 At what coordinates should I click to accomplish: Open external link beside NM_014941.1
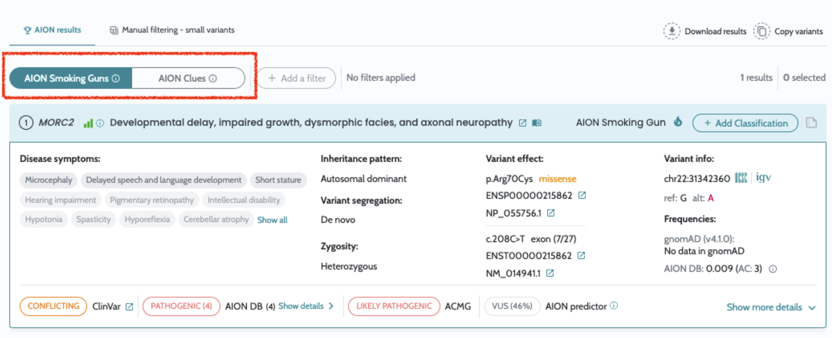[550, 273]
